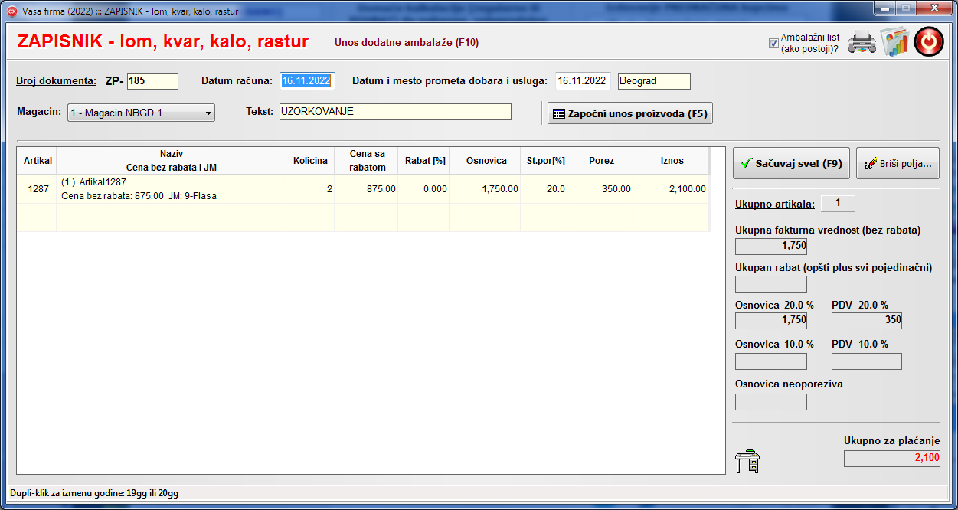Click the Osnovica 10.0 % field
958x510 pixels.
pos(771,361)
